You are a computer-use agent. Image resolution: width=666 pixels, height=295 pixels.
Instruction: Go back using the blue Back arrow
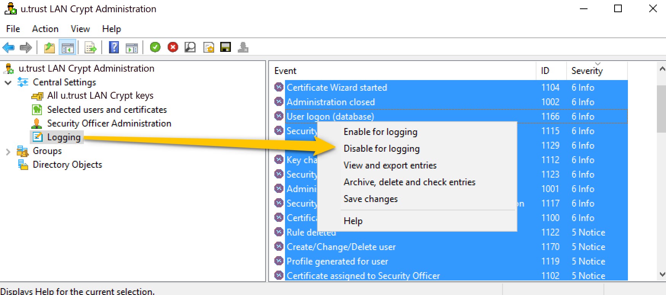click(8, 48)
